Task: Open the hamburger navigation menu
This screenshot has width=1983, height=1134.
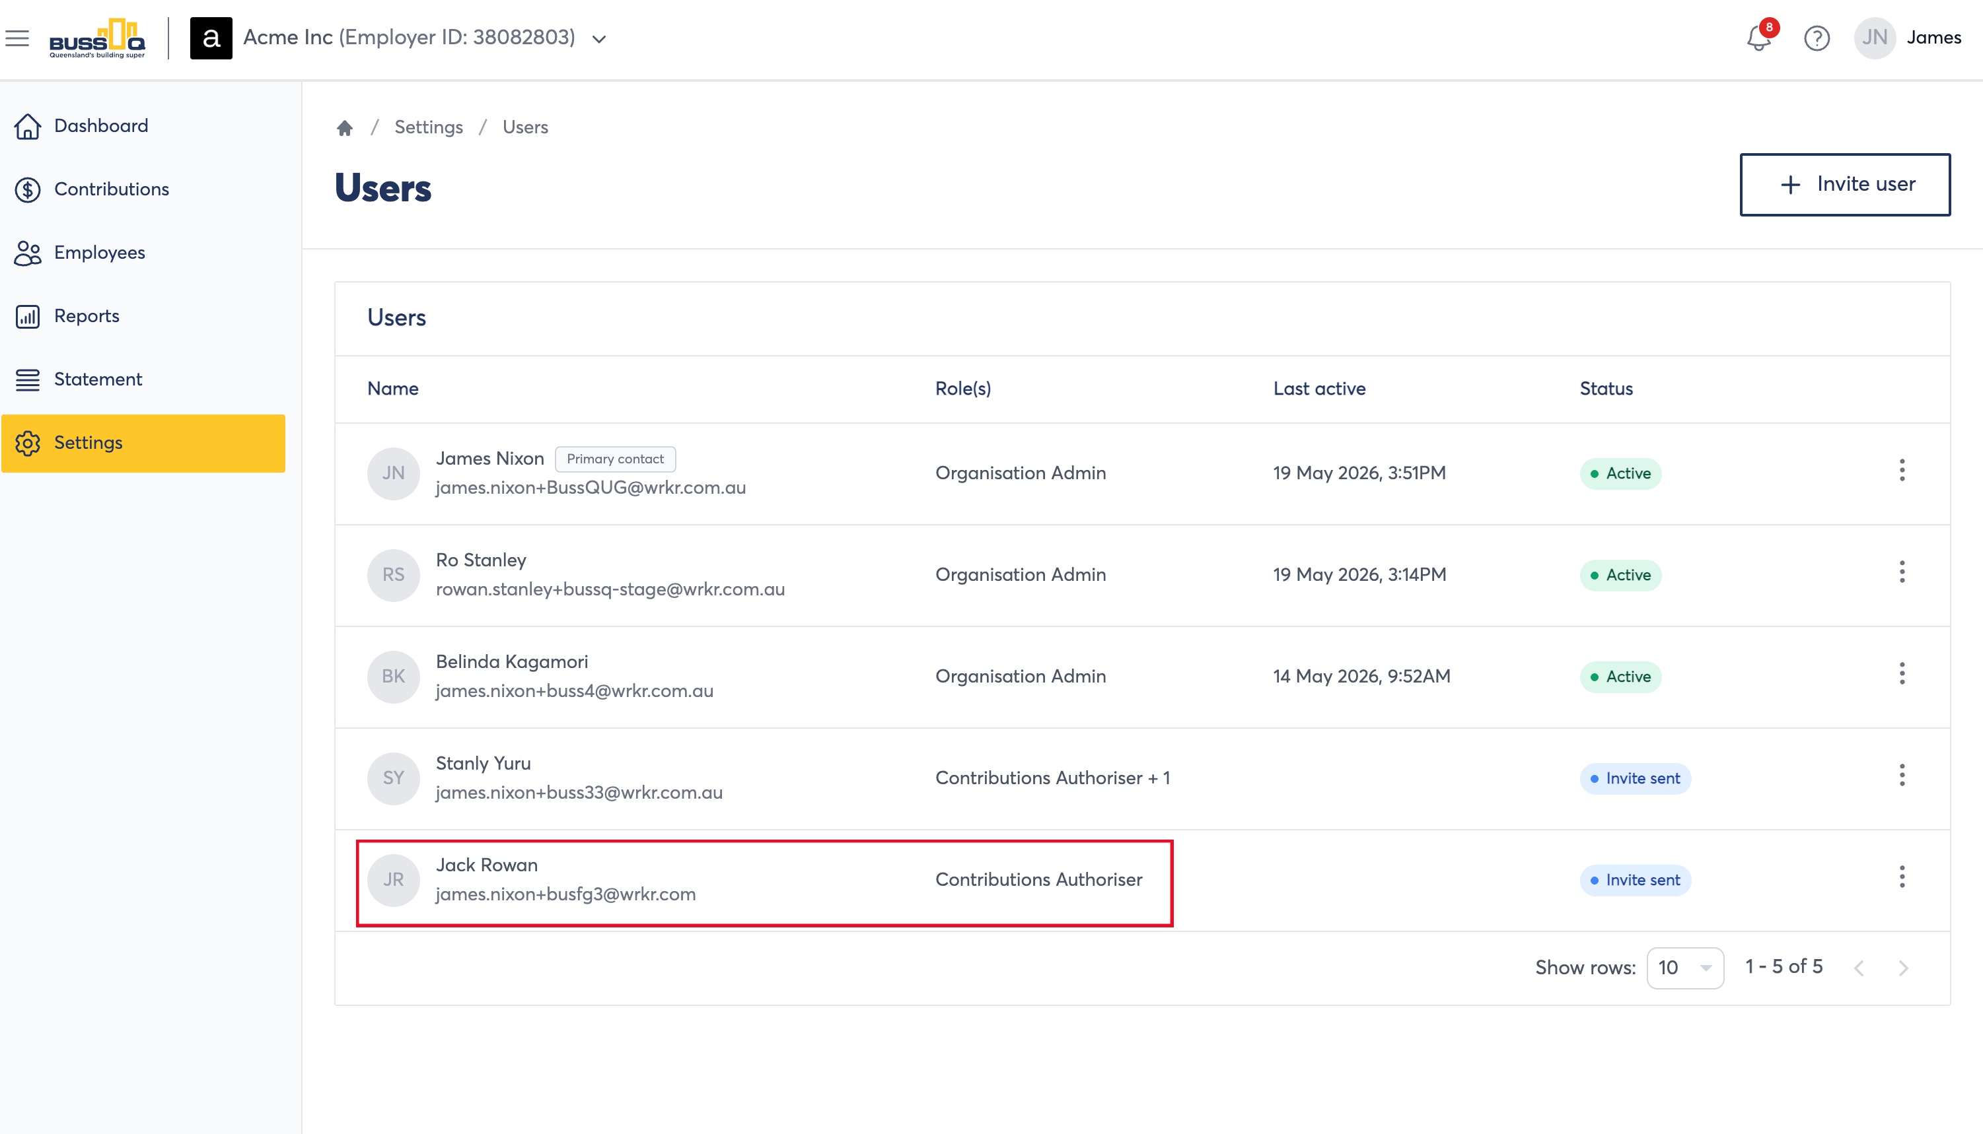Action: click(17, 38)
